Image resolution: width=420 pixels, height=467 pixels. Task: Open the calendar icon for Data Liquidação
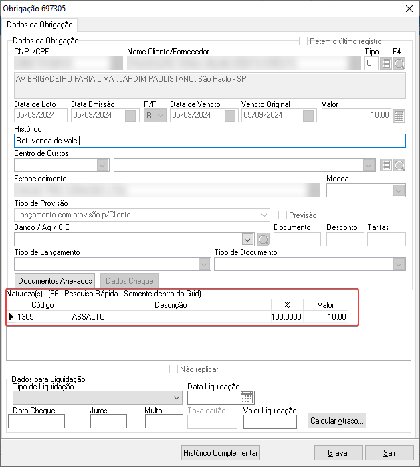click(247, 397)
